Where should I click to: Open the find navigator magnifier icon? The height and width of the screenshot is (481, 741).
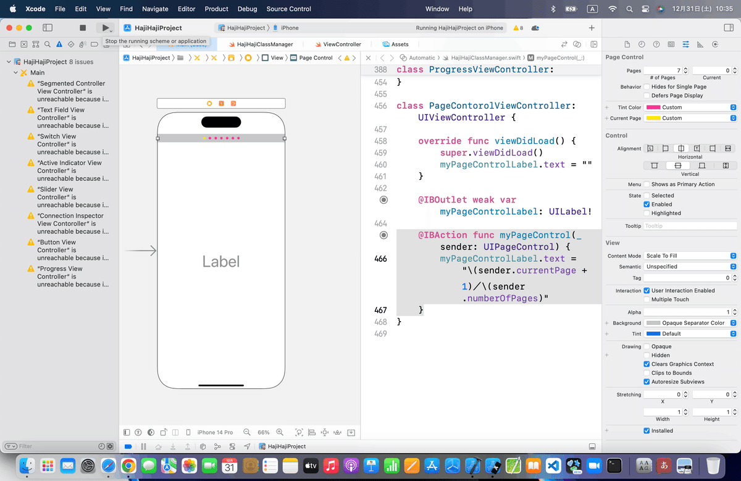pyautogui.click(x=48, y=44)
